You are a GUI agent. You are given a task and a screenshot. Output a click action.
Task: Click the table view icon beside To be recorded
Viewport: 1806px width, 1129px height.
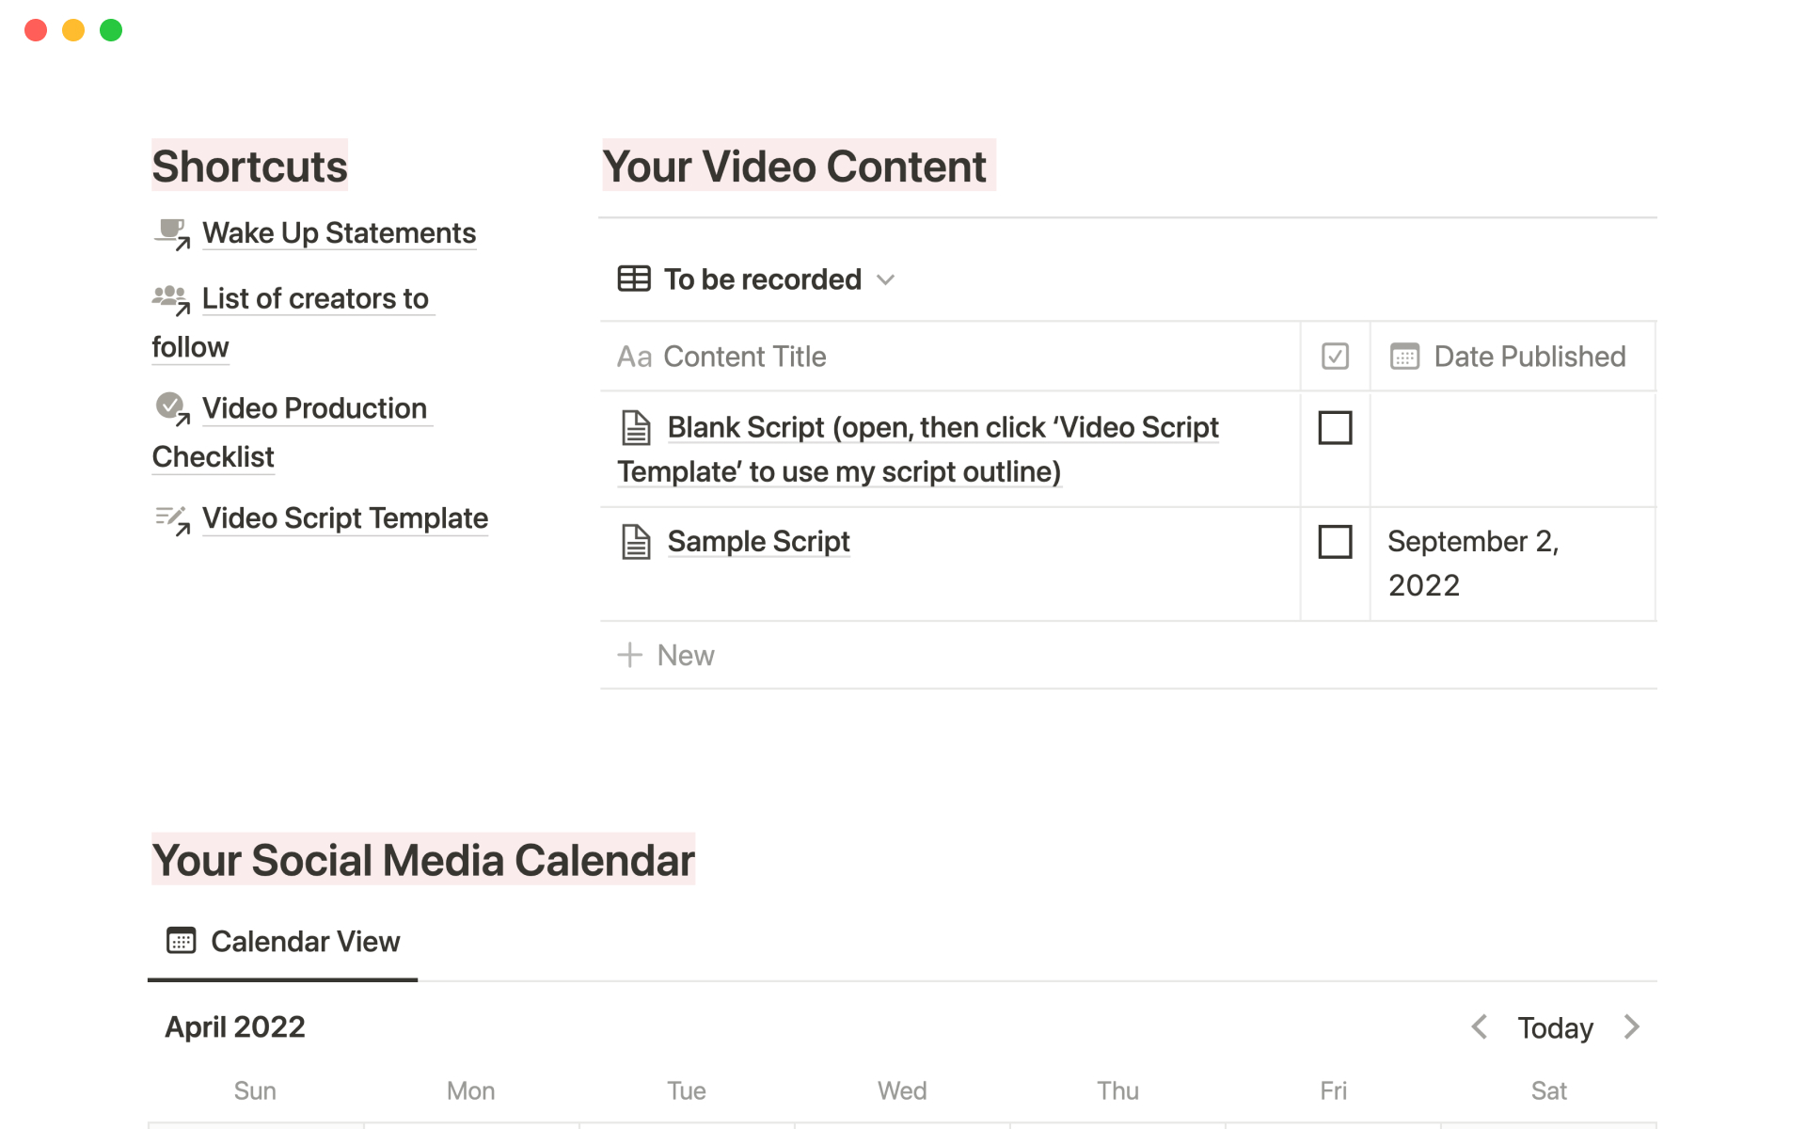(x=633, y=279)
